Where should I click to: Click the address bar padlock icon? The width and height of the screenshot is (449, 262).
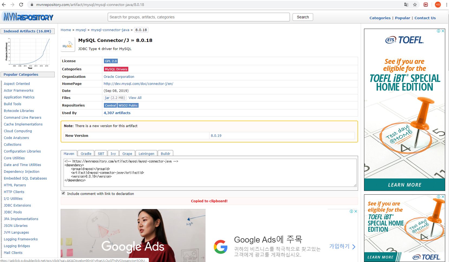(32, 5)
